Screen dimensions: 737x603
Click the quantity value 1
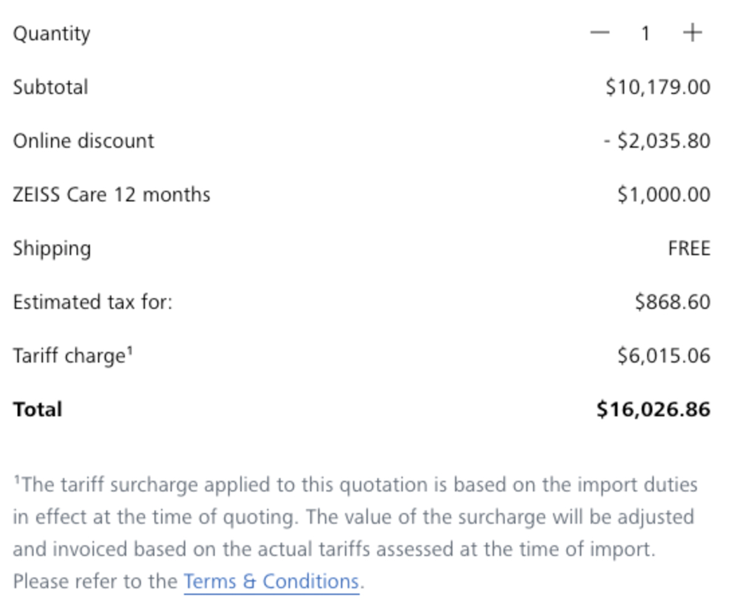[x=645, y=34]
